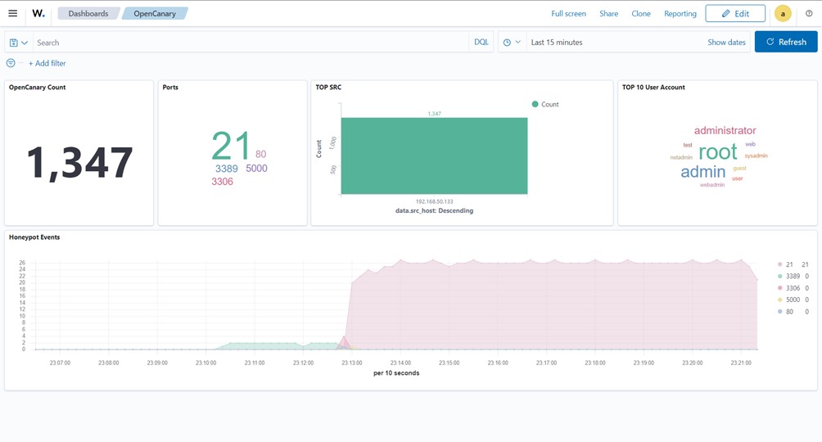Expand the date quick menu chevron
This screenshot has width=822, height=442.
tap(517, 43)
